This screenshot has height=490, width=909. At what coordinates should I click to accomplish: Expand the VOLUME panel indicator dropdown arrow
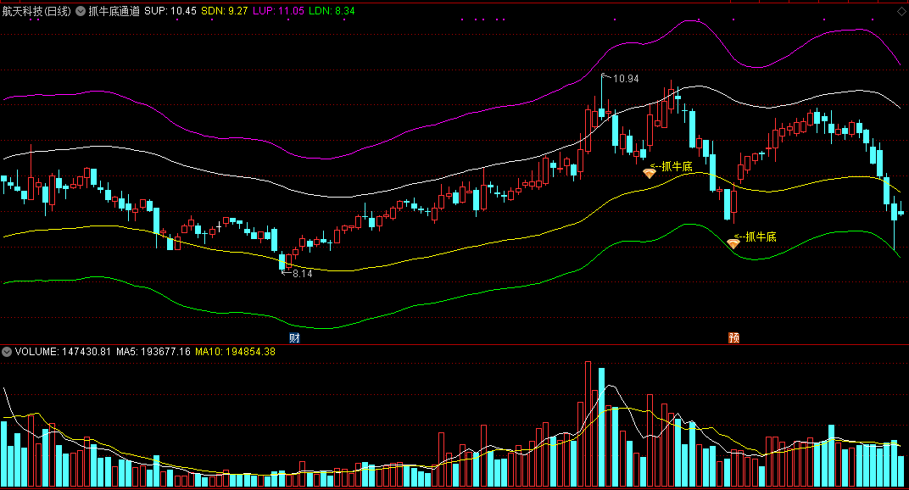click(7, 352)
